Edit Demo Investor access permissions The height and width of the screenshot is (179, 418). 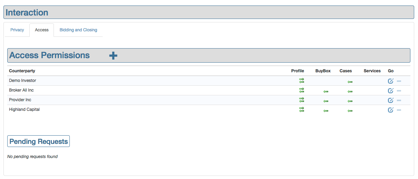pos(391,81)
